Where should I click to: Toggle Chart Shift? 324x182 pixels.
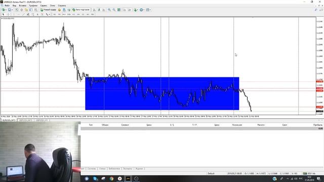pos(130,10)
